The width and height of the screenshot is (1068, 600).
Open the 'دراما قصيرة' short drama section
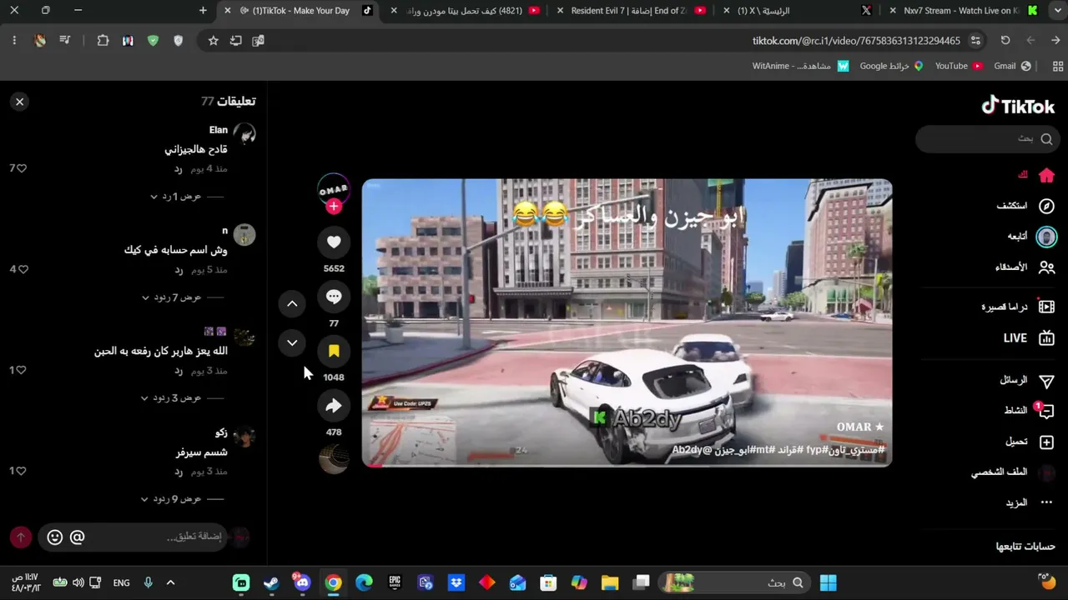(x=1018, y=307)
